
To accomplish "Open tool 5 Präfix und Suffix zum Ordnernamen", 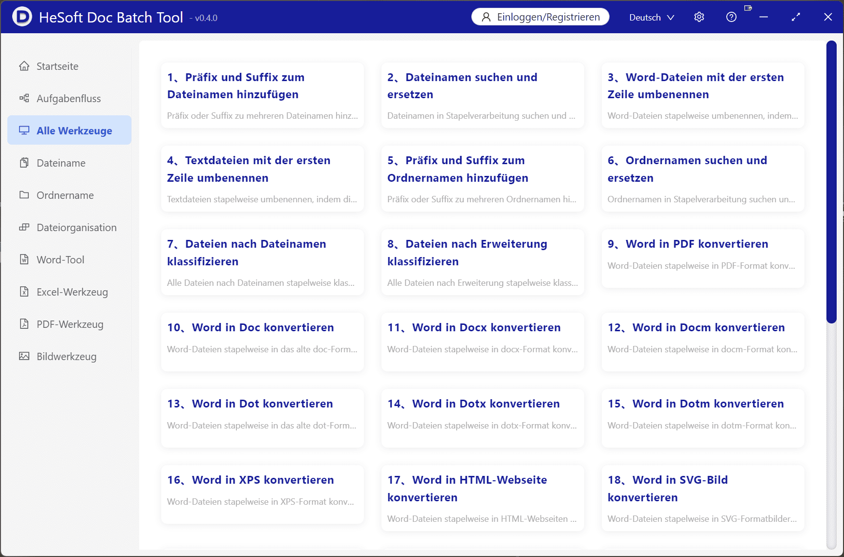I will [483, 179].
